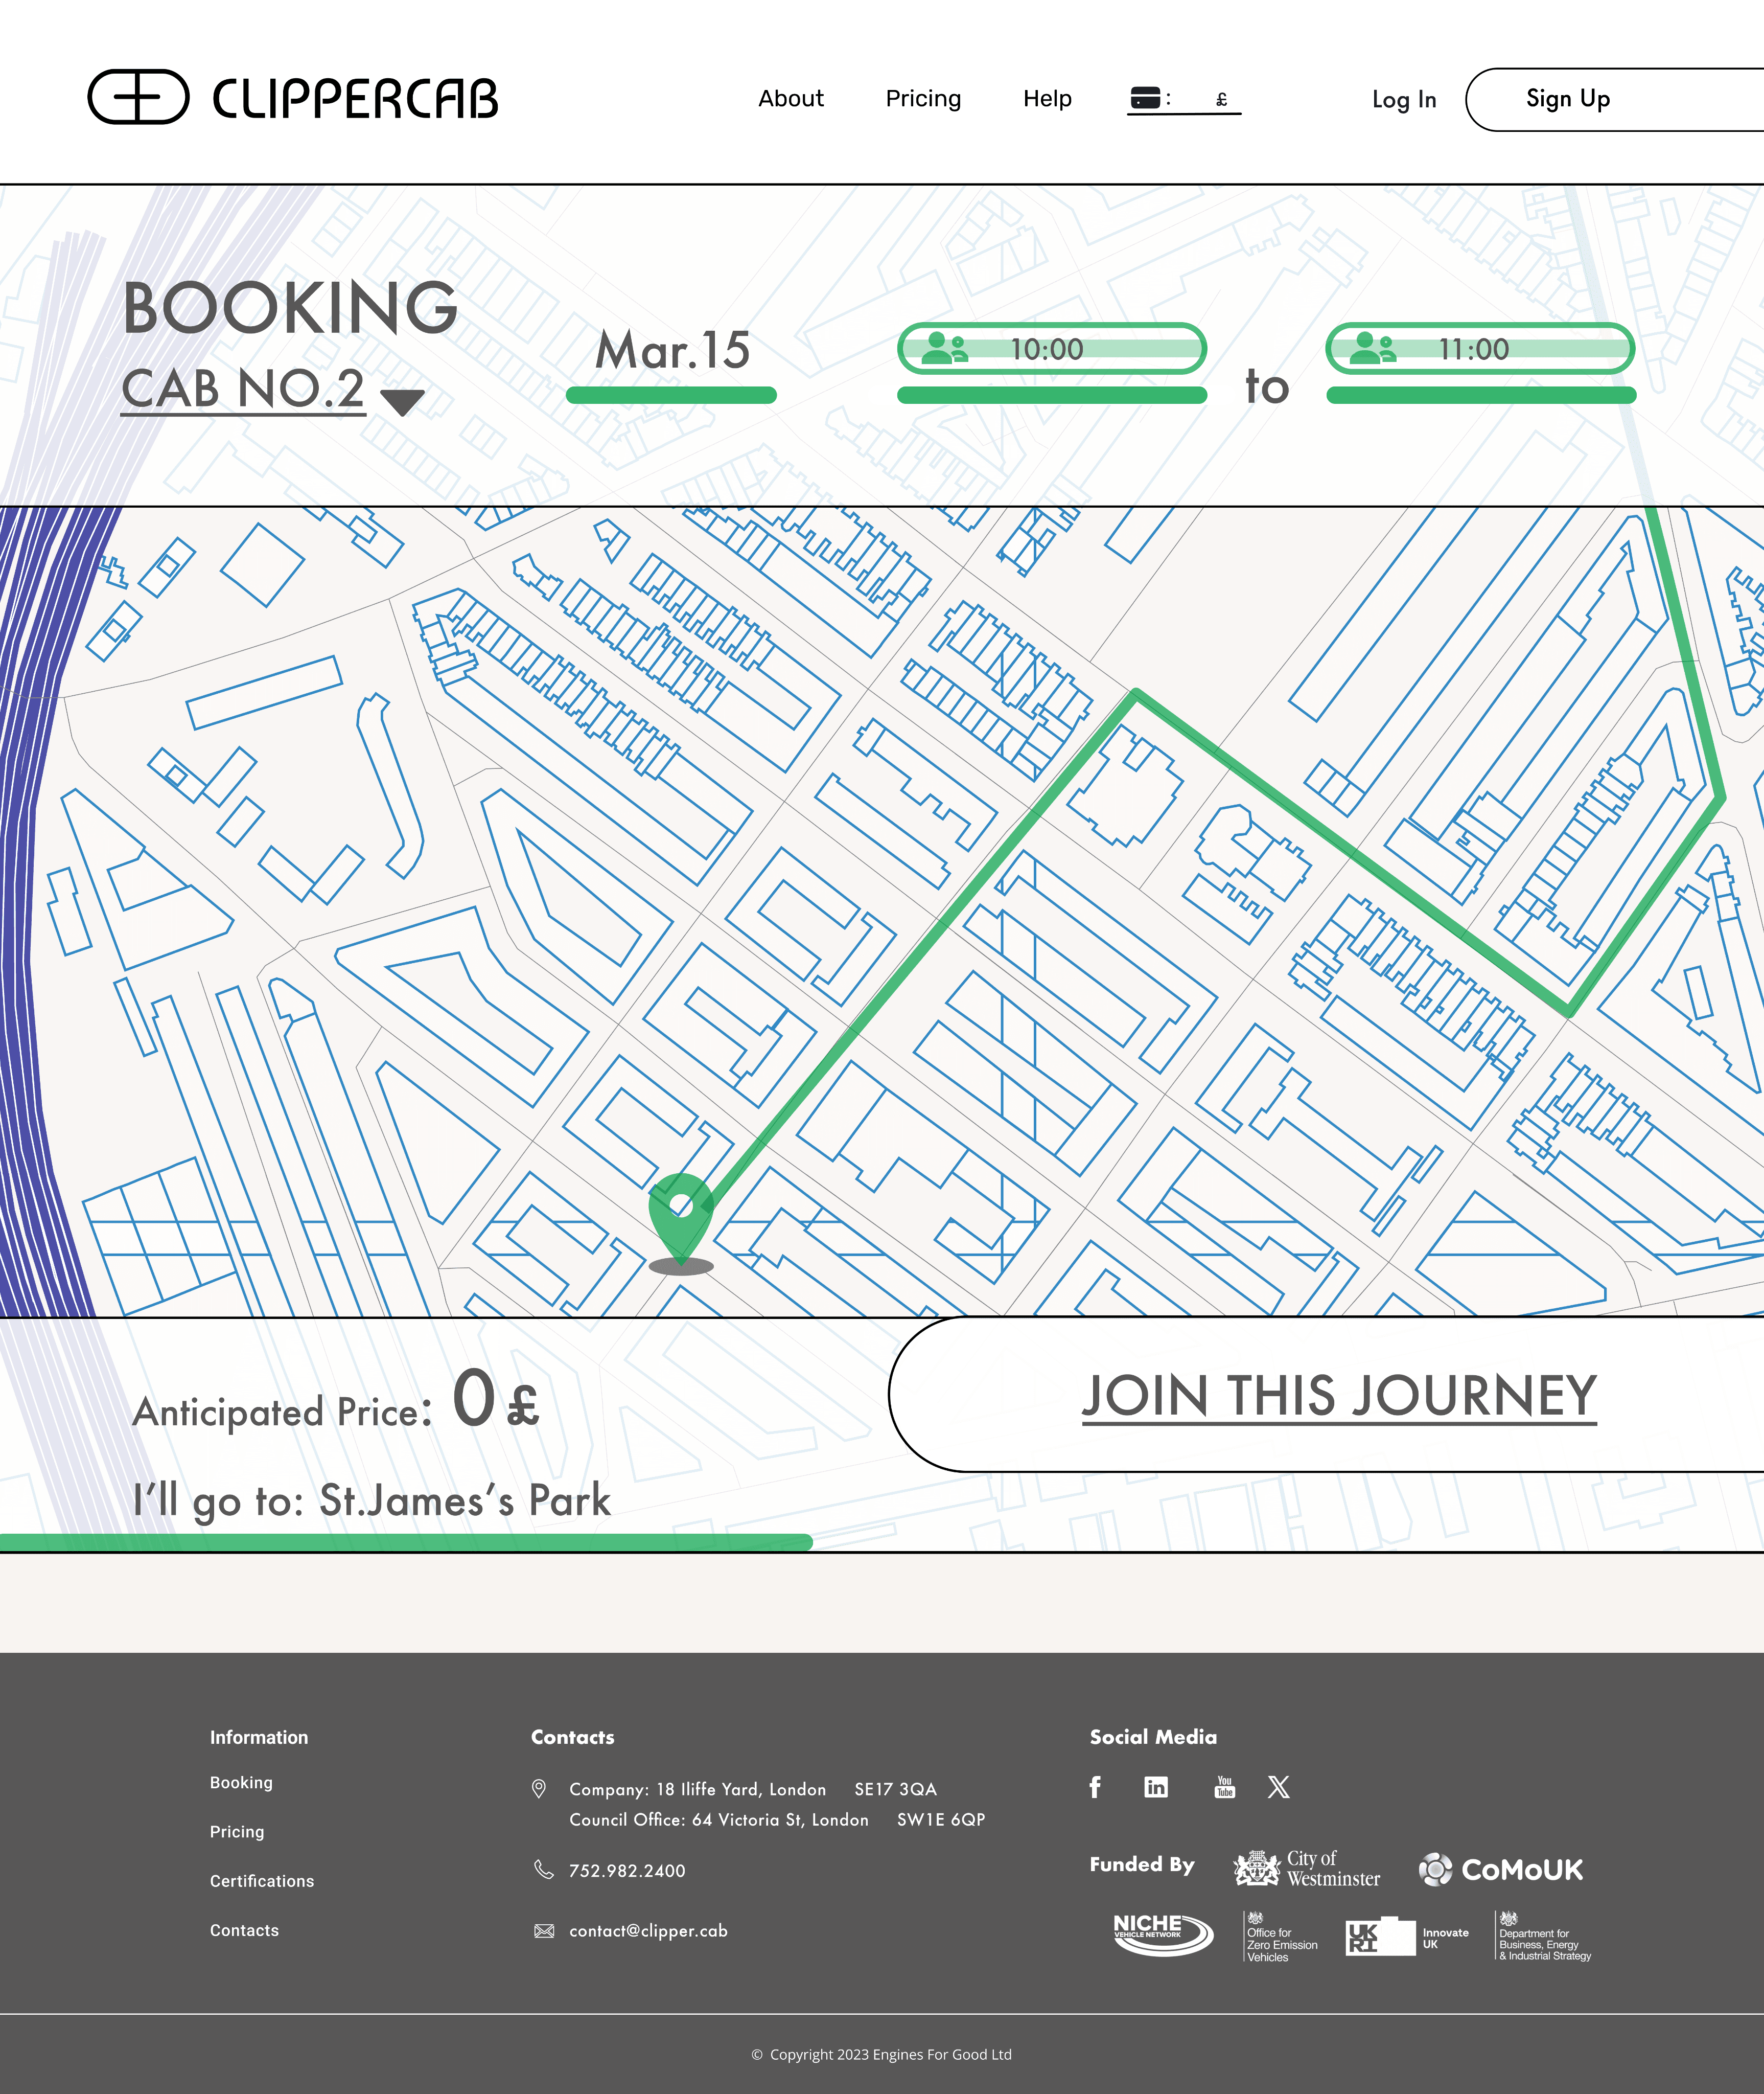1764x2094 pixels.
Task: Click the Council Office 64 Victoria St line
Action: 777,1820
